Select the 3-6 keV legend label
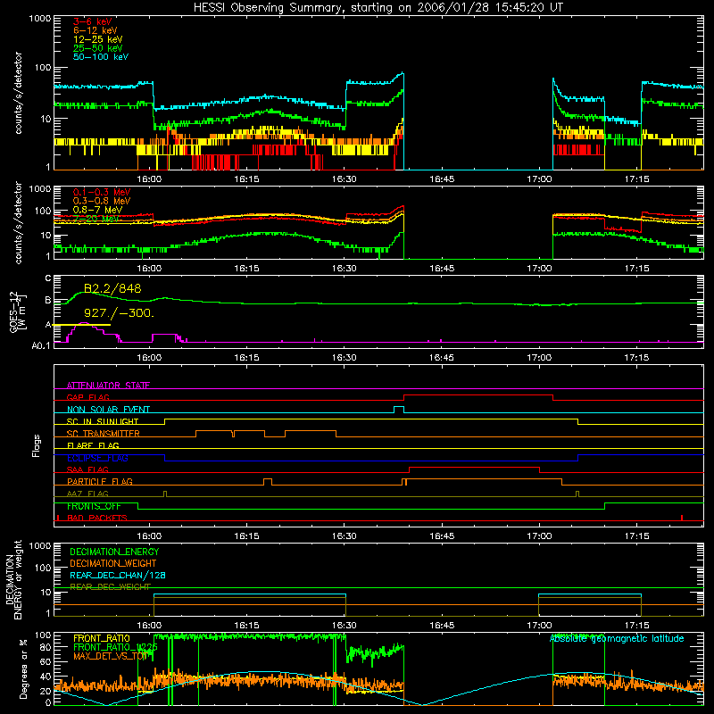 (x=92, y=21)
